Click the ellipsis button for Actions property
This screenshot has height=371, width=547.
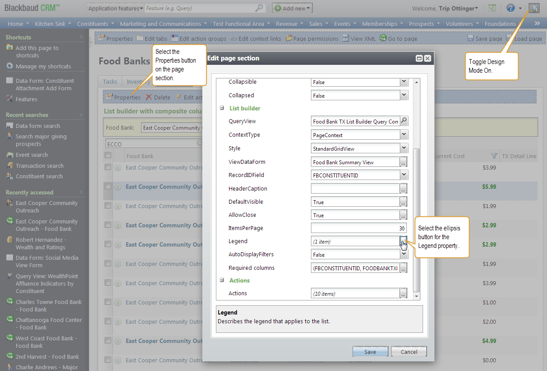click(403, 293)
